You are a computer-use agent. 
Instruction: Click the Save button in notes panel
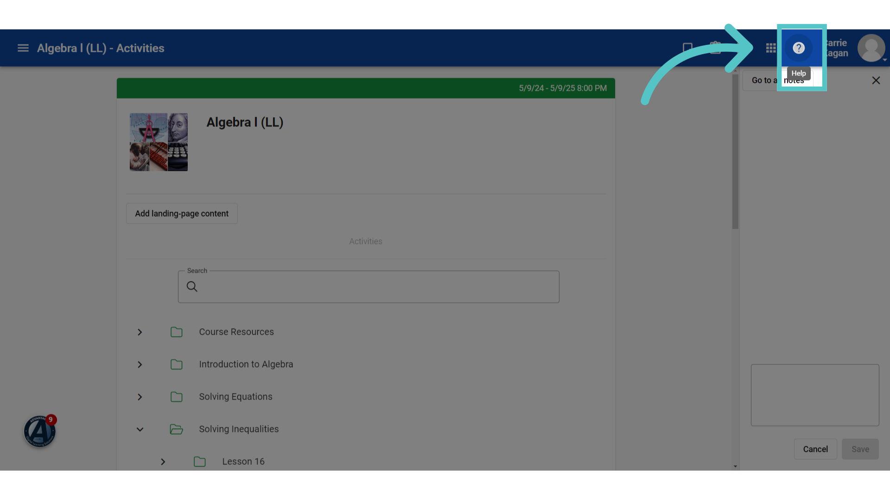860,449
